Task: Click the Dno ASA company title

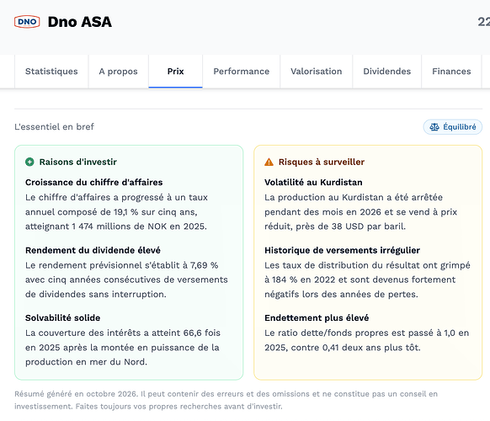Action: [x=80, y=22]
